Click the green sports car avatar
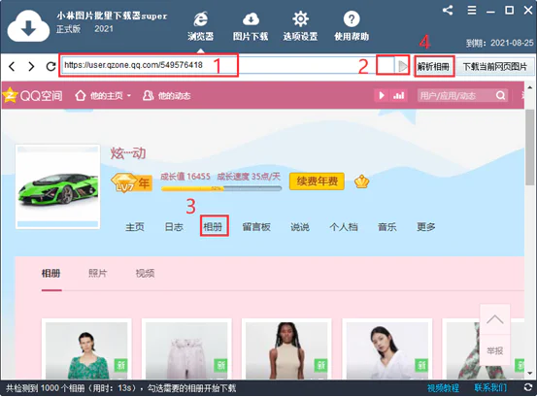Viewport: 537px width, 397px height. click(58, 186)
